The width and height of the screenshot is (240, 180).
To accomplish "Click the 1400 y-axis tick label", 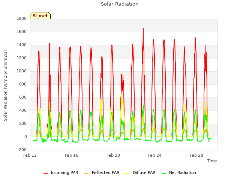I will tap(22, 45).
